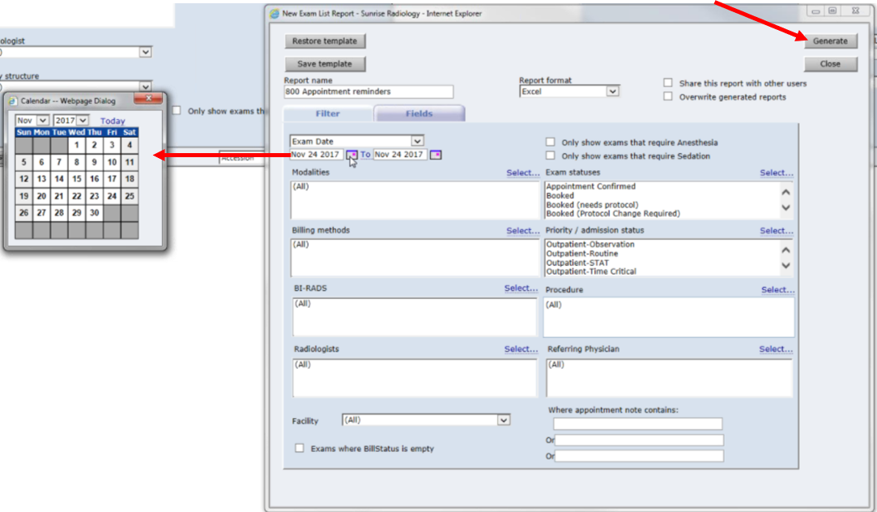Open the calendar month Nov dropdown
Screen dimensions: 877x512
42,121
